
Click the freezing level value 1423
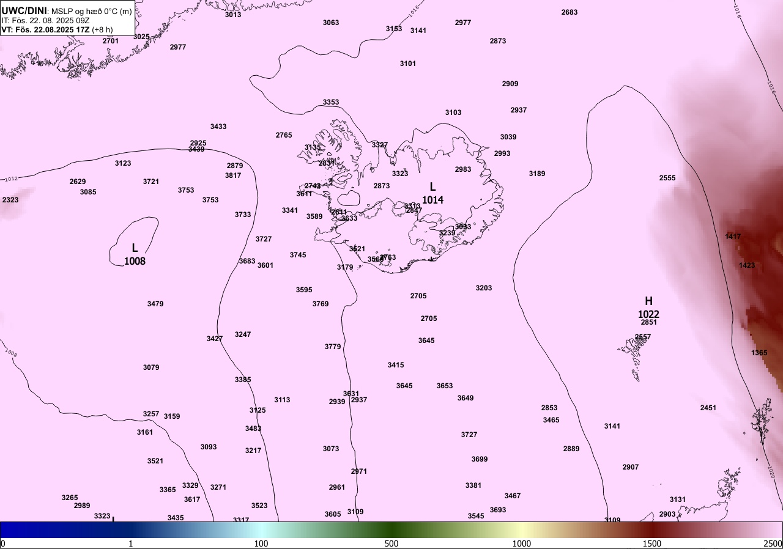click(747, 265)
